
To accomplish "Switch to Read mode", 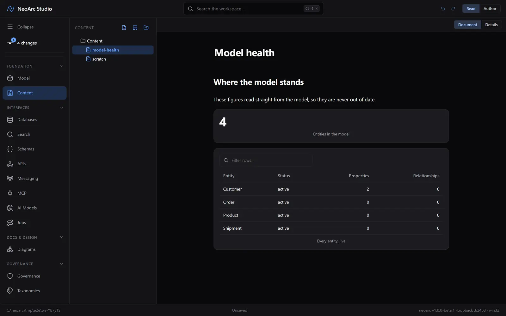I will pyautogui.click(x=471, y=9).
